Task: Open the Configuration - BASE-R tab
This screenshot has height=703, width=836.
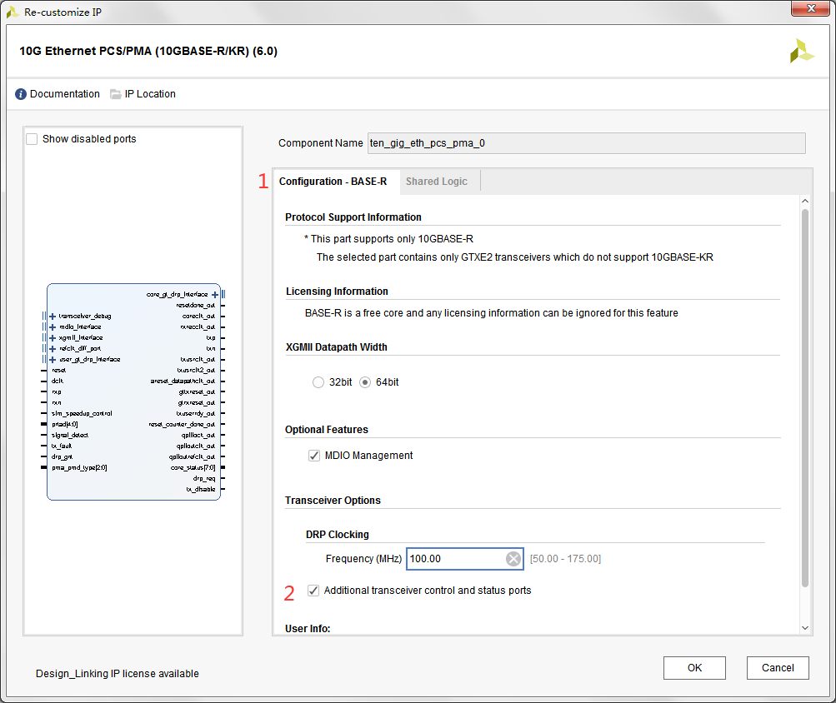Action: pos(333,182)
